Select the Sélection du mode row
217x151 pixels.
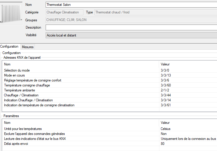click(109, 70)
